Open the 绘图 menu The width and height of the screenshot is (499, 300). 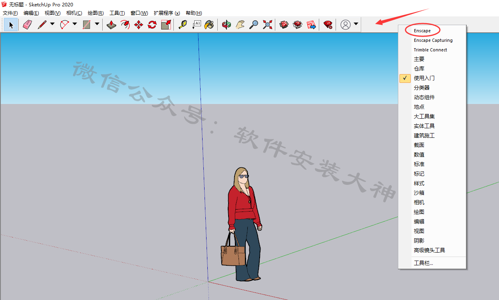point(95,13)
